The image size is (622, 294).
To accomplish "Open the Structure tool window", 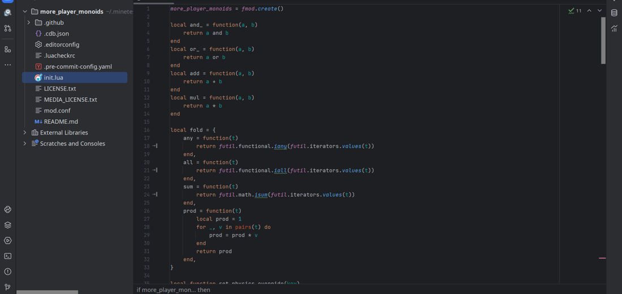I will tap(7, 50).
